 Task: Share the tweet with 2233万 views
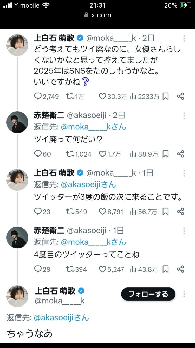click(180, 96)
